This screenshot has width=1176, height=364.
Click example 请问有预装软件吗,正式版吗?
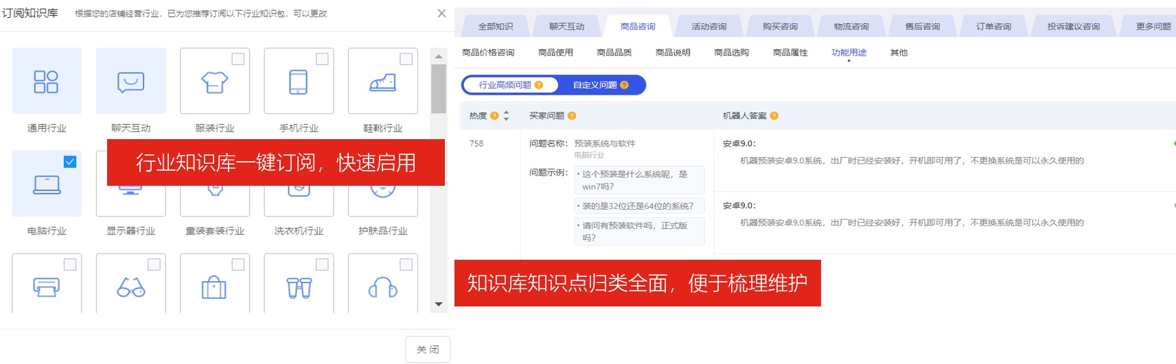[x=639, y=232]
